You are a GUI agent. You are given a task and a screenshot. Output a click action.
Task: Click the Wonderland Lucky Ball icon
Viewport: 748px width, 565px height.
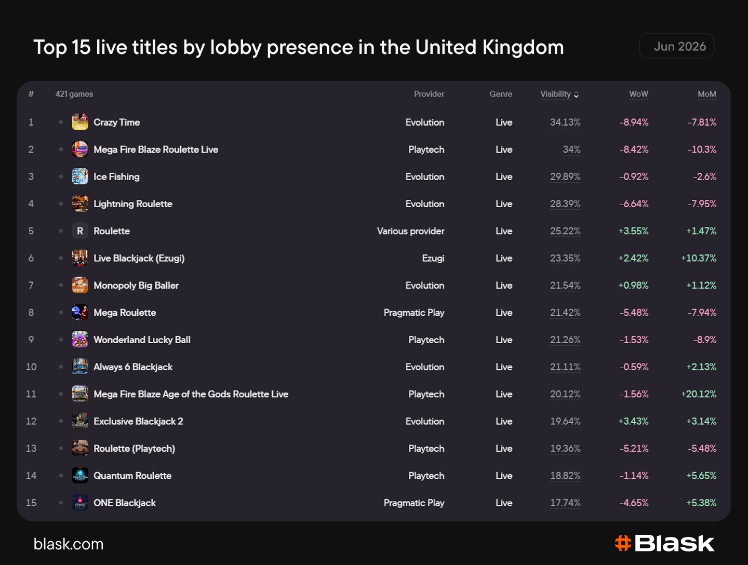(x=80, y=340)
